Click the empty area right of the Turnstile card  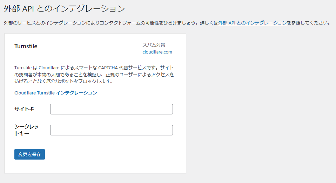coord(260,105)
